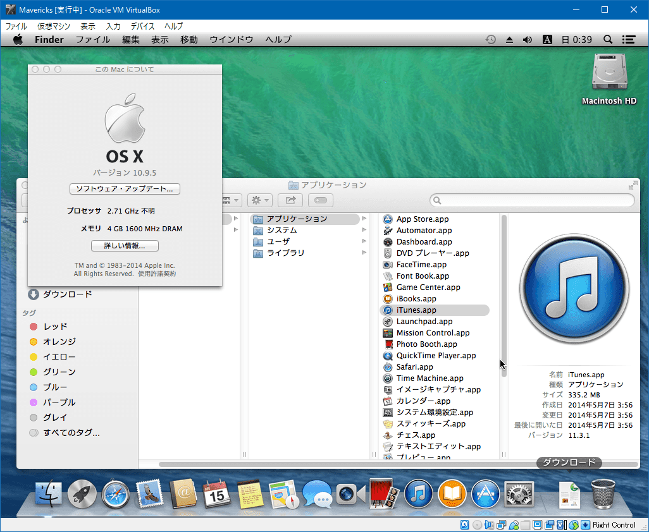Image resolution: width=649 pixels, height=532 pixels.
Task: Open the デバイス menu of VirtualBox
Action: 142,26
